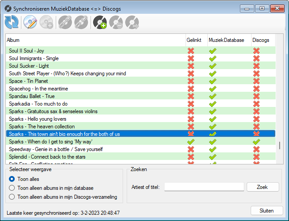Image resolution: width=289 pixels, height=221 pixels.
Task: Select row 'Splendid - Connect back to the stars'
Action: [141, 157]
